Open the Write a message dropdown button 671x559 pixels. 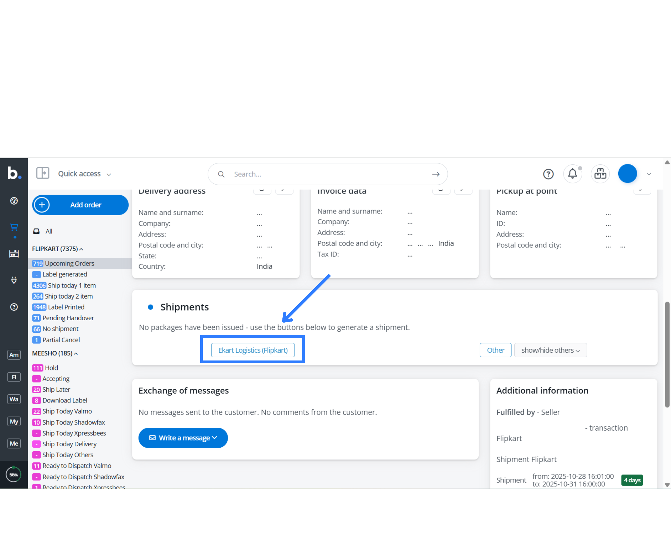tap(183, 438)
